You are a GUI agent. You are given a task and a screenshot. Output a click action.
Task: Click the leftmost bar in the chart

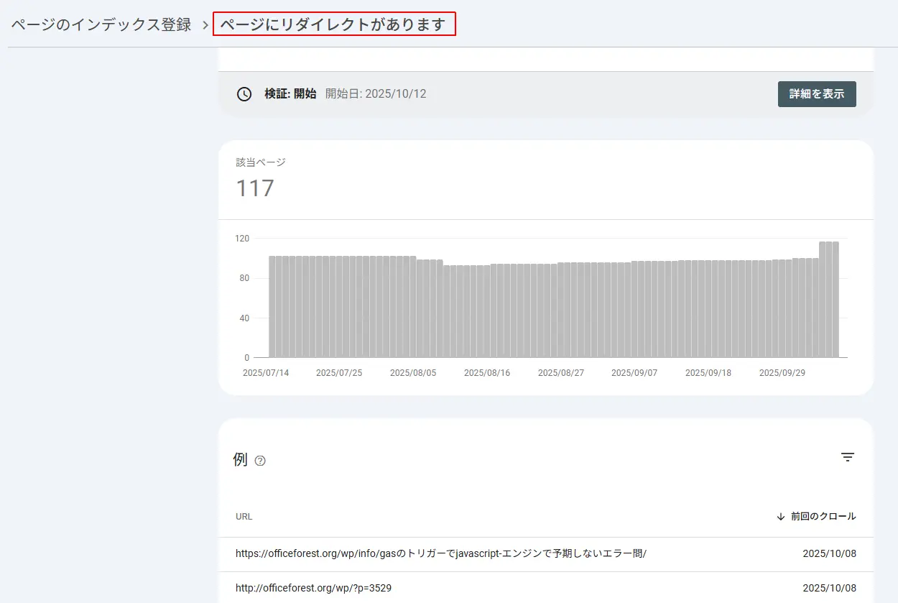click(272, 306)
